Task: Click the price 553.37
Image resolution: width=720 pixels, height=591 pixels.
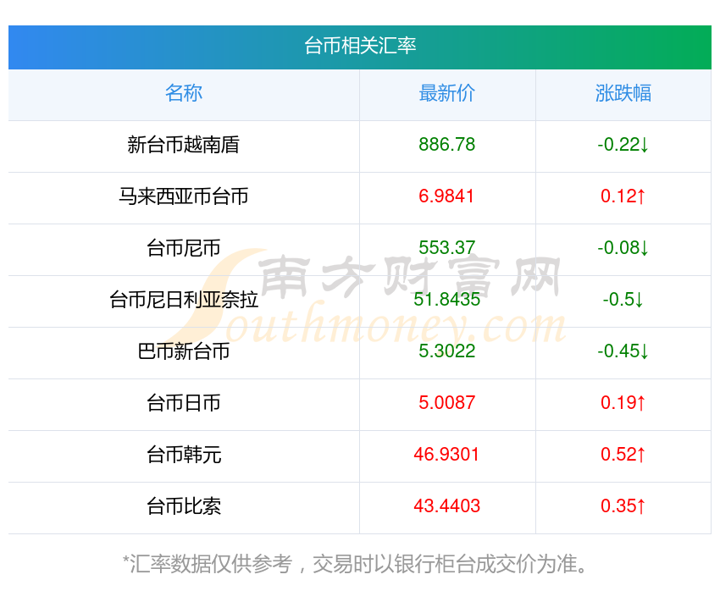Action: click(446, 248)
